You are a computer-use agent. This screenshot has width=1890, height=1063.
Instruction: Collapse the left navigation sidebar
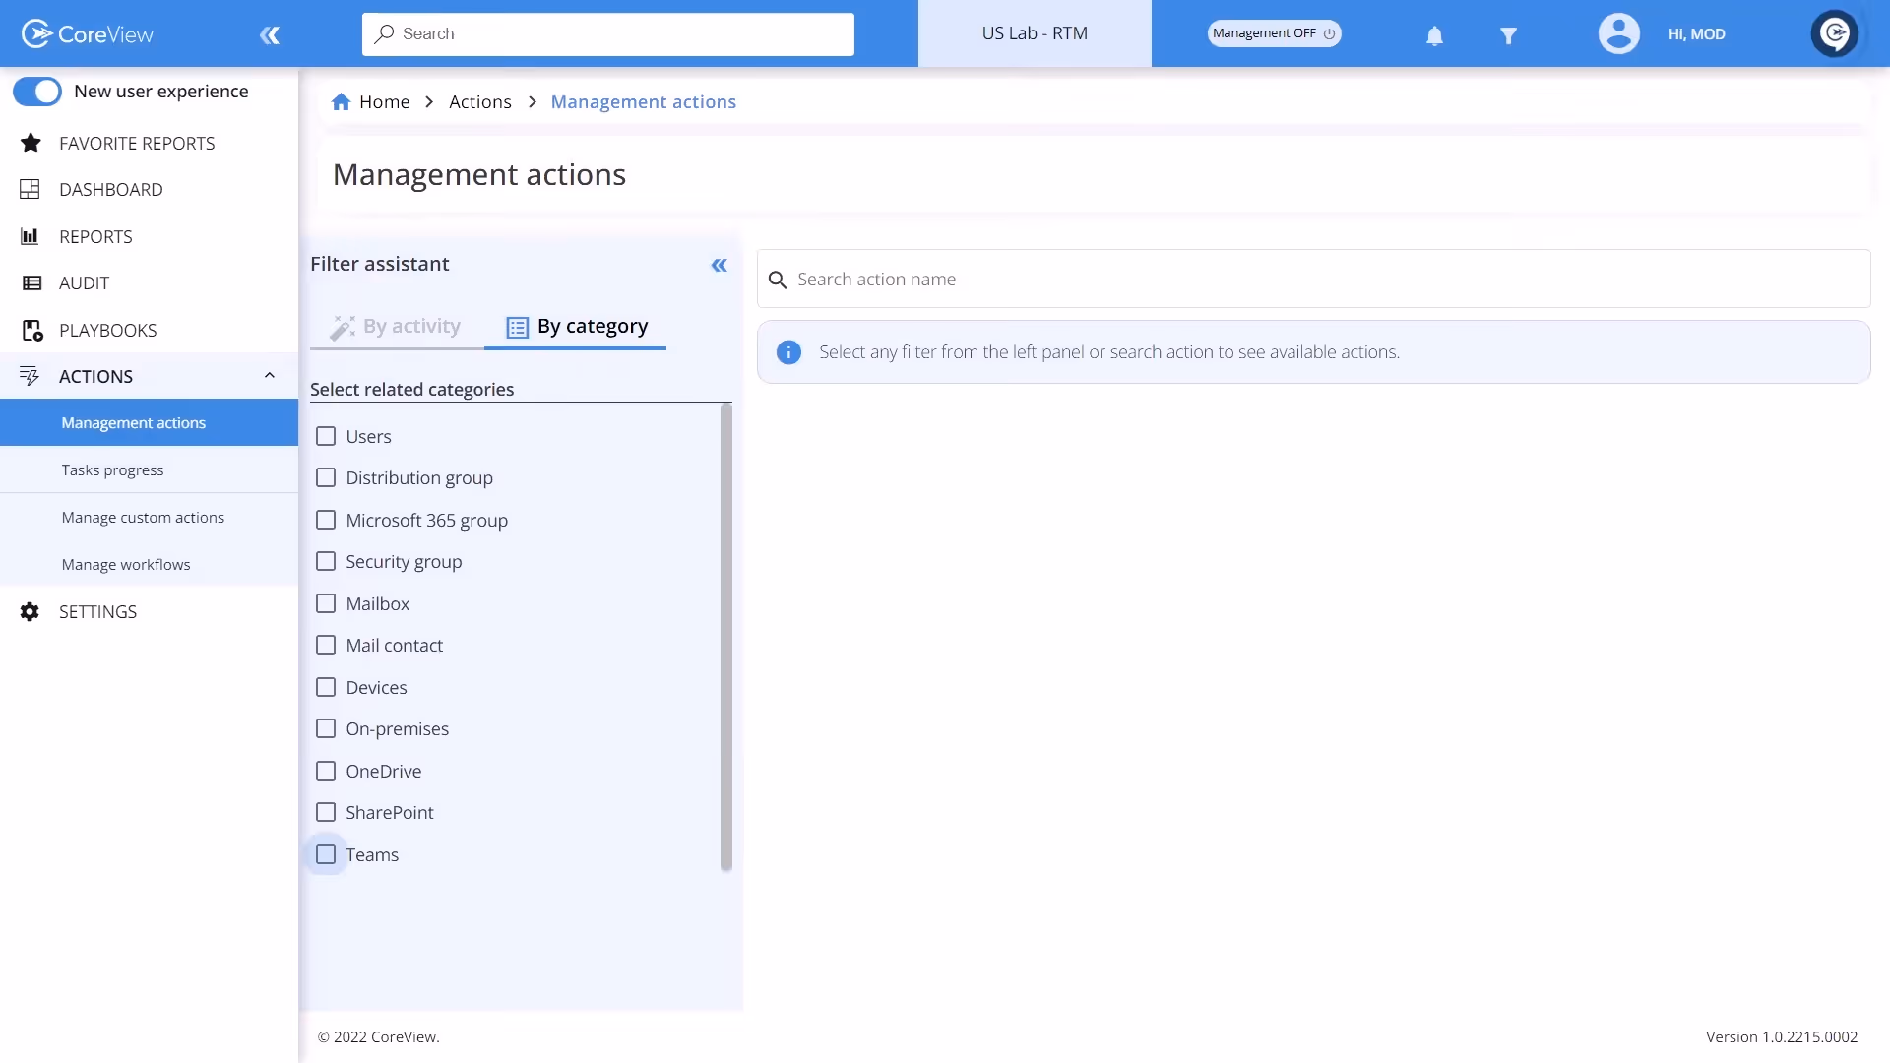(x=270, y=34)
